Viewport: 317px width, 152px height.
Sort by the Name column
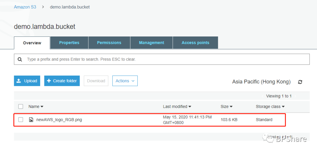click(36, 106)
